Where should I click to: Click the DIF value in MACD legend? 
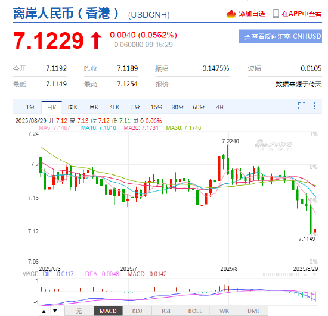coord(58,274)
